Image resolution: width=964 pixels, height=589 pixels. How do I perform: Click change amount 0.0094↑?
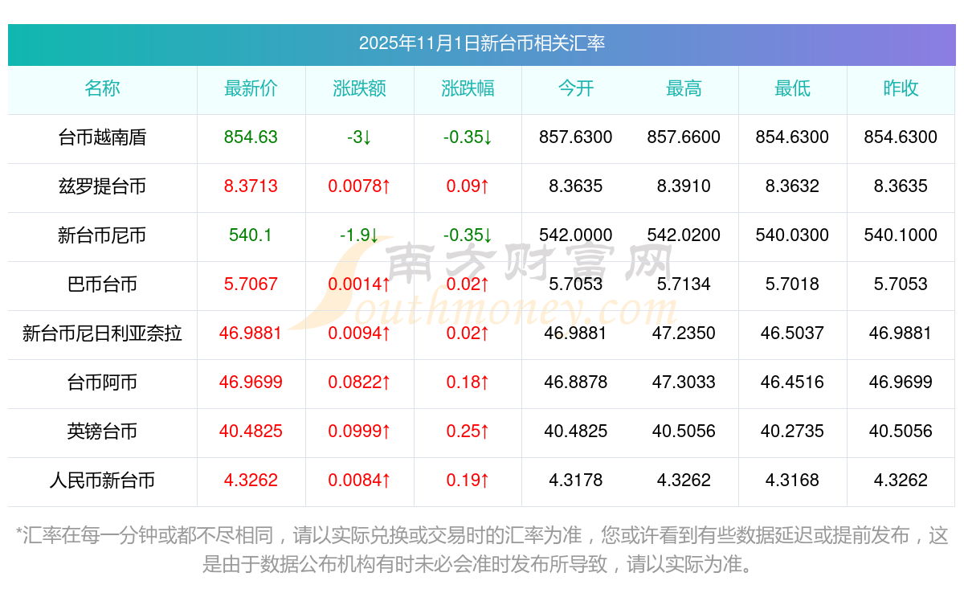(x=359, y=333)
